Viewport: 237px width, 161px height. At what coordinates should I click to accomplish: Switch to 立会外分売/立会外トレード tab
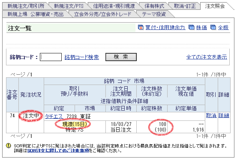tap(102, 14)
